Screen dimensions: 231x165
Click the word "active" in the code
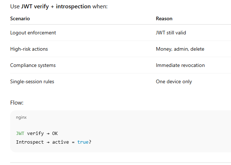tap(61, 142)
